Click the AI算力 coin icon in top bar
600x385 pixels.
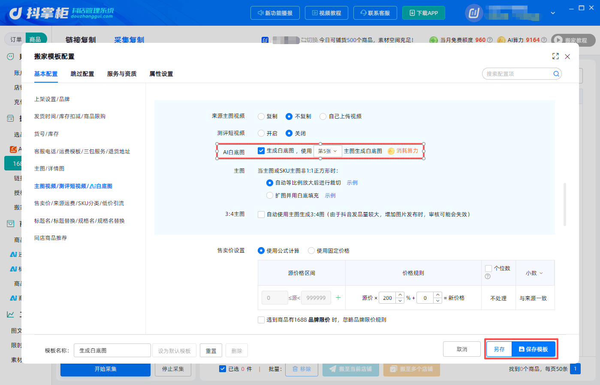coord(501,40)
